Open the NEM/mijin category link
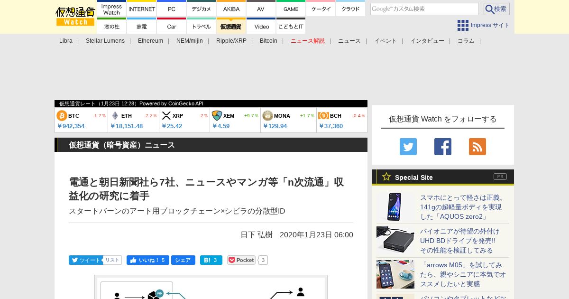The width and height of the screenshot is (569, 299). click(x=190, y=41)
